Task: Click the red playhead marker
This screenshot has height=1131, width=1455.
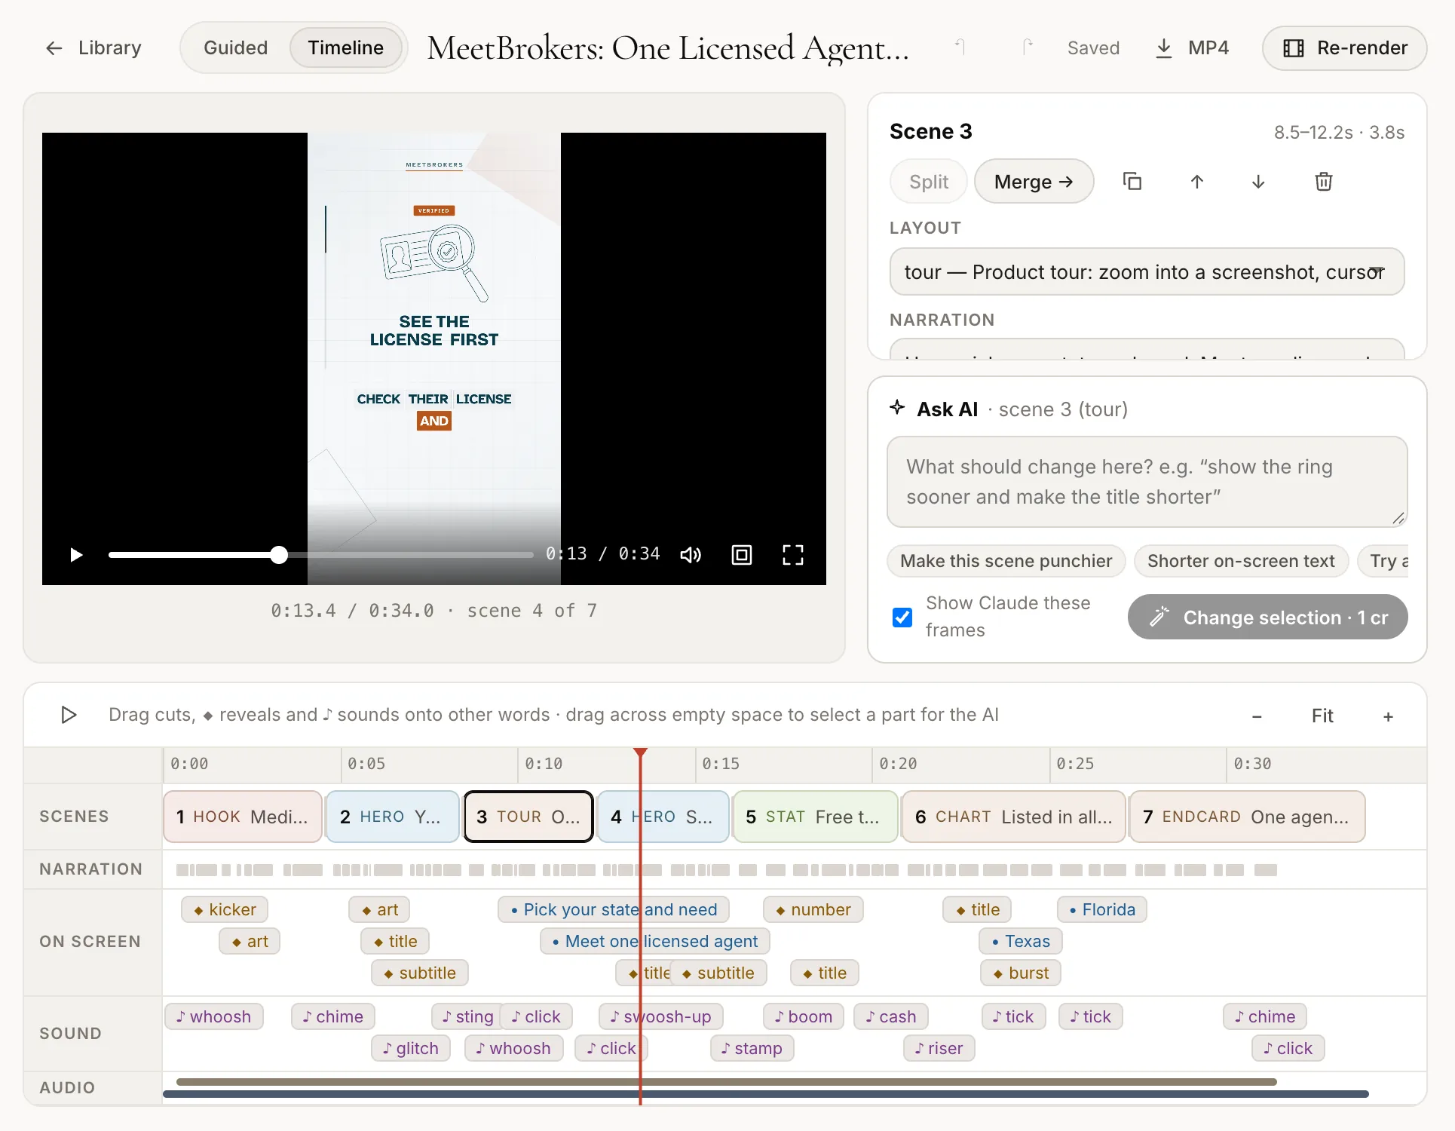Action: (640, 753)
